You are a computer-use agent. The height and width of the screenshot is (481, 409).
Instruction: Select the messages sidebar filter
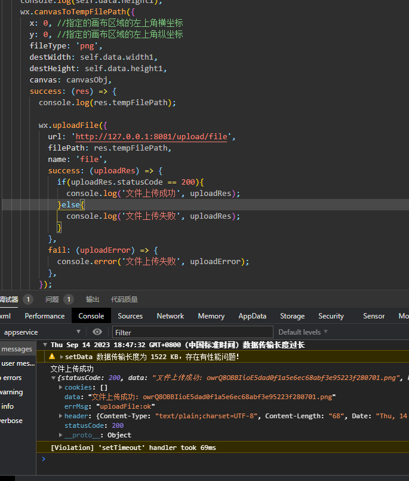click(x=17, y=349)
